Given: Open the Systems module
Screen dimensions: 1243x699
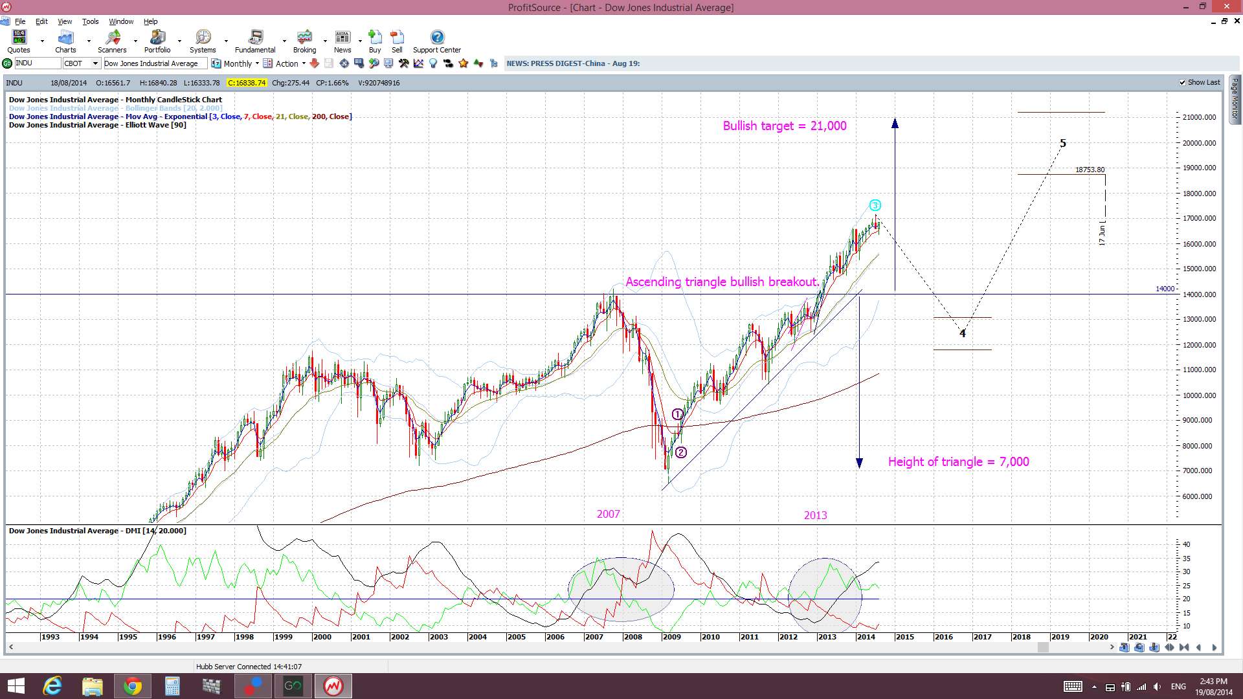Looking at the screenshot, I should coord(203,41).
